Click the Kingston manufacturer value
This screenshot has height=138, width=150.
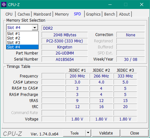coord(65,47)
